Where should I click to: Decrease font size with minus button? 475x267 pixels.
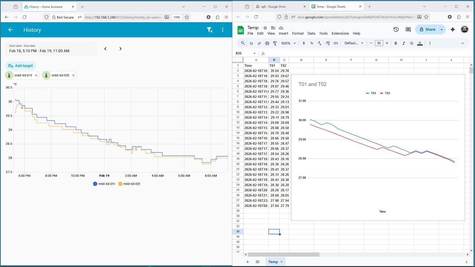point(371,43)
